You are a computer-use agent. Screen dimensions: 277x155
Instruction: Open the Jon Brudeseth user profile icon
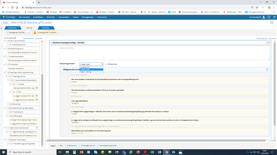point(264,17)
